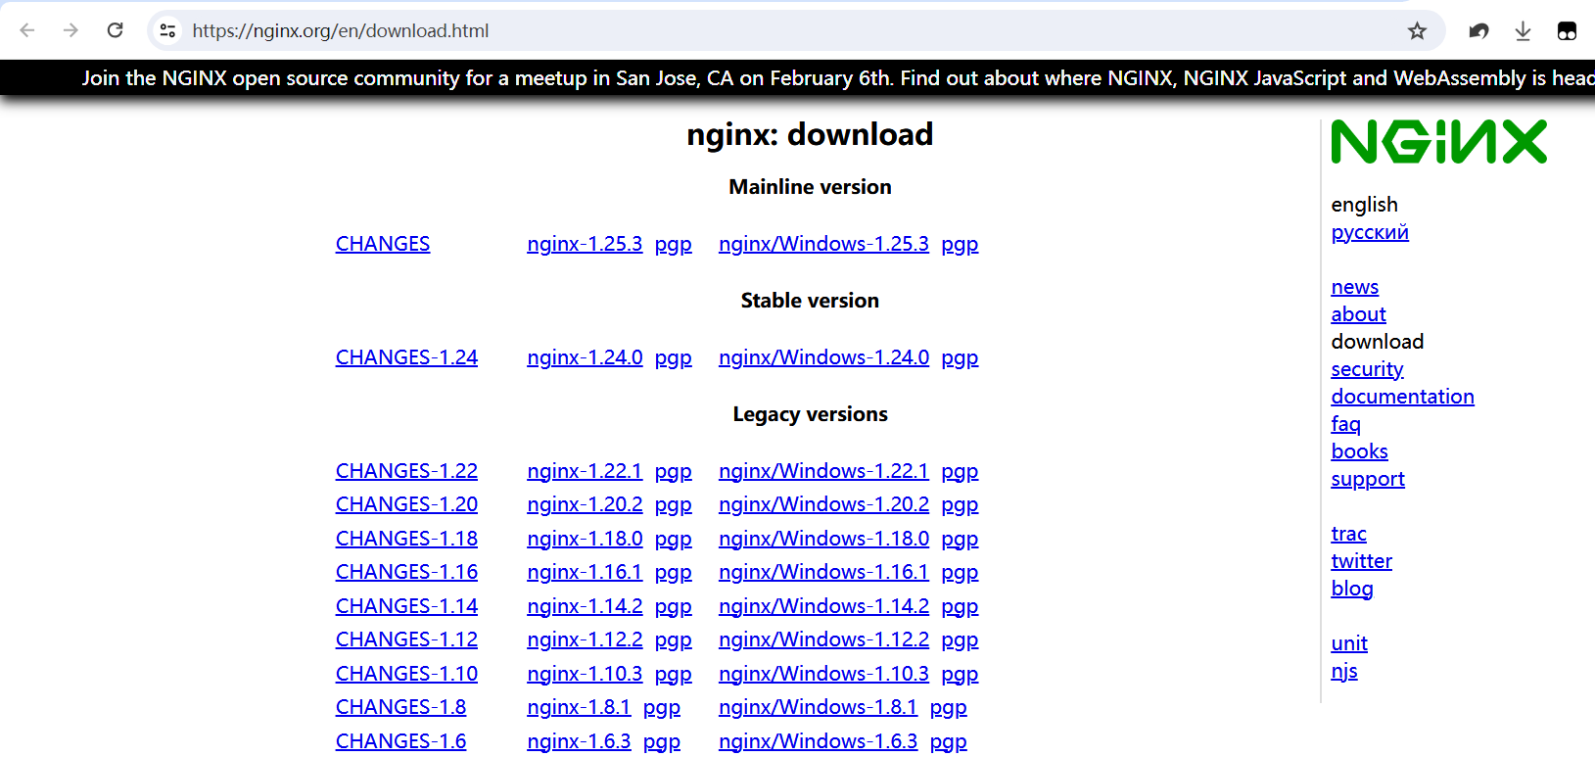Download nginx/Windows-1.16.1

click(x=823, y=572)
